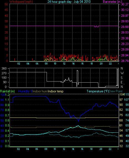Click the 06 hour mark on the windspeed axis
The height and width of the screenshot is (158, 129).
(37, 63)
